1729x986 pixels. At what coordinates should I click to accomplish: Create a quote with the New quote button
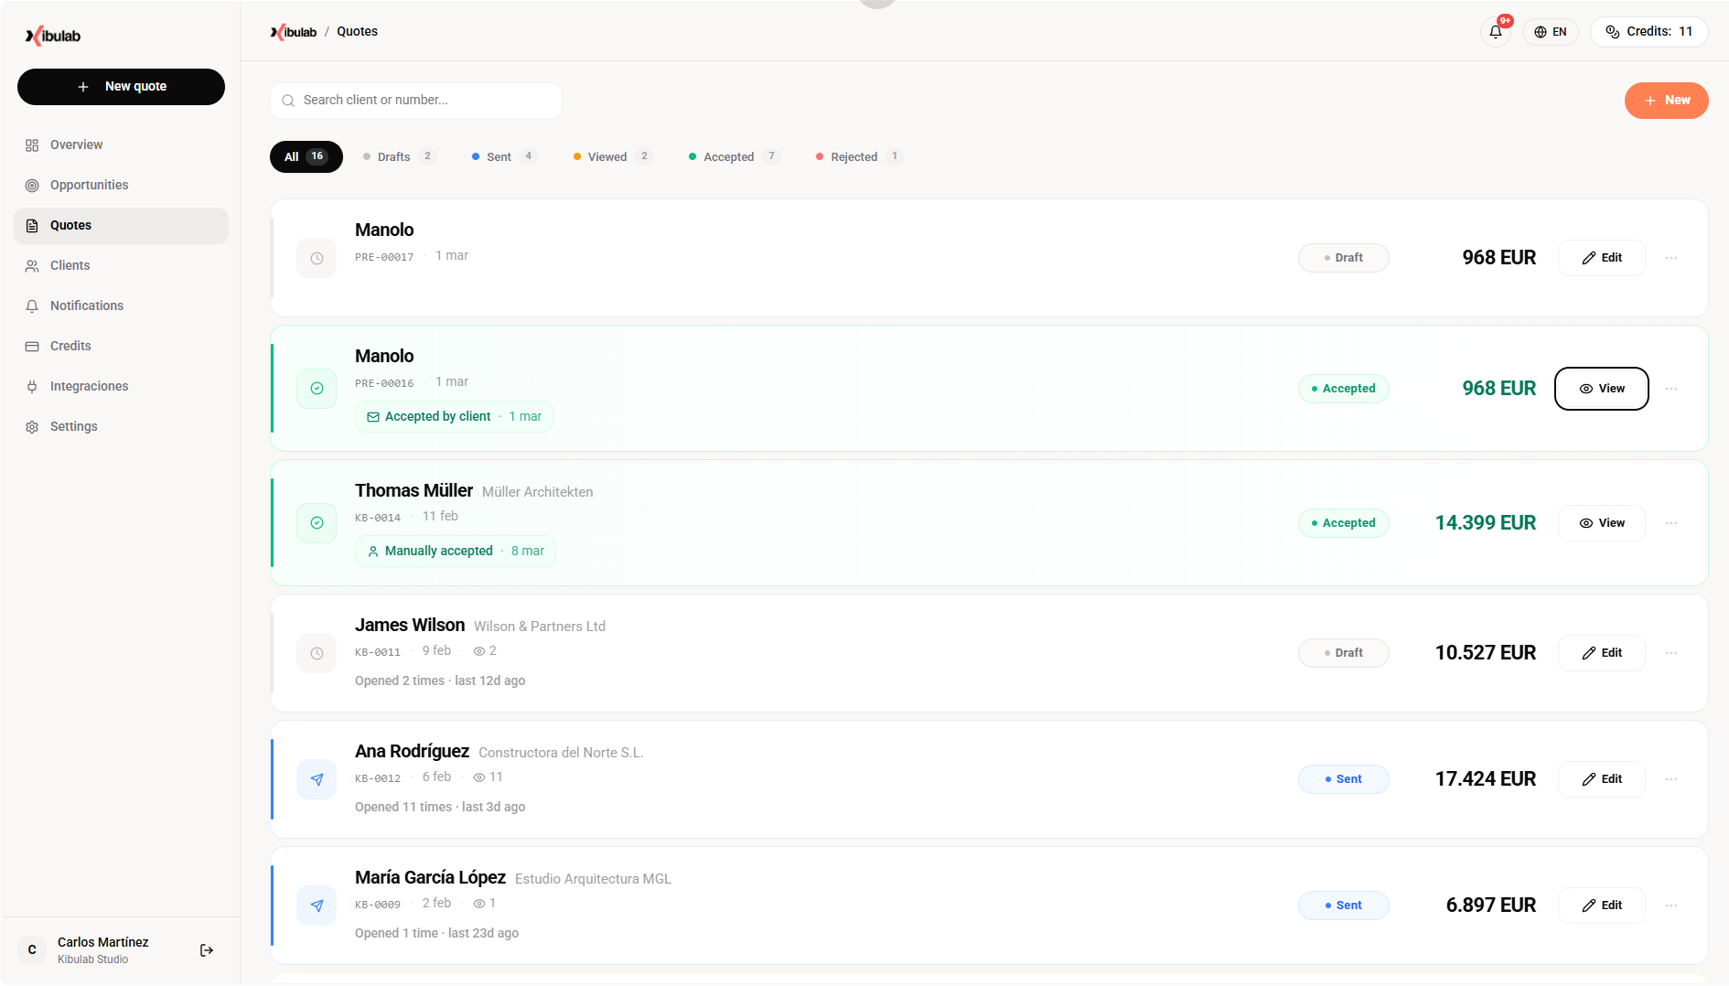121,86
